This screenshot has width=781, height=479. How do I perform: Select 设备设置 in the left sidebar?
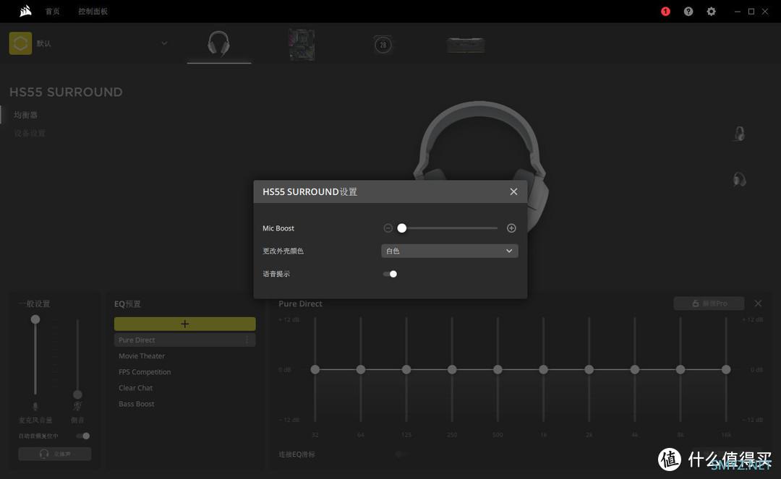(30, 134)
